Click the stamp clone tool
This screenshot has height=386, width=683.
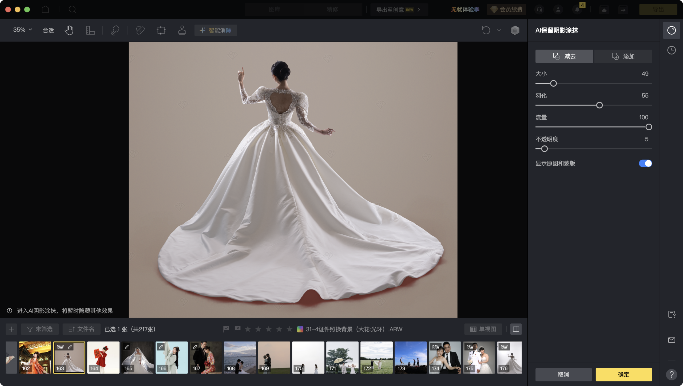[x=182, y=30]
